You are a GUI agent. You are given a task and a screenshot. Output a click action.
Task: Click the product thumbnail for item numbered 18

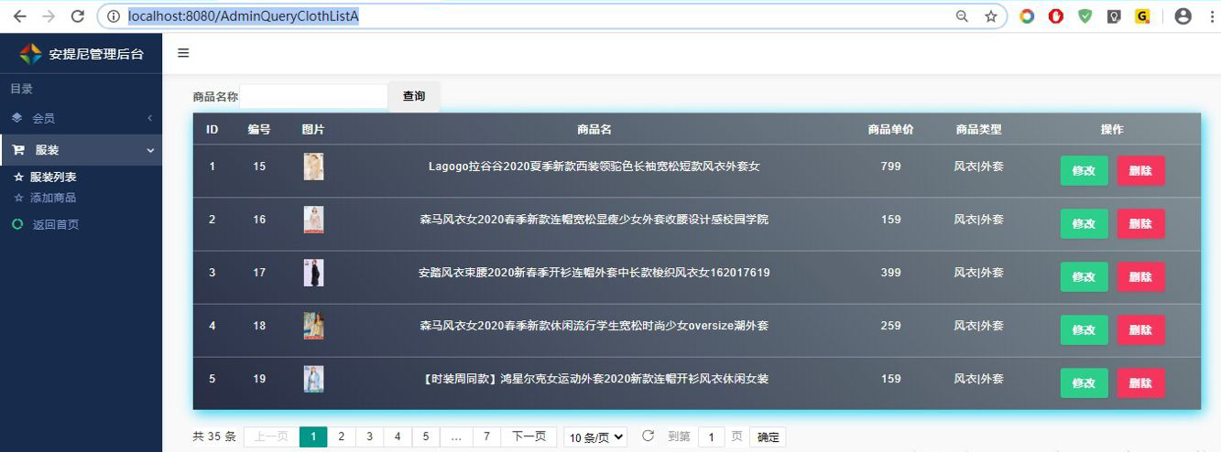pos(313,326)
